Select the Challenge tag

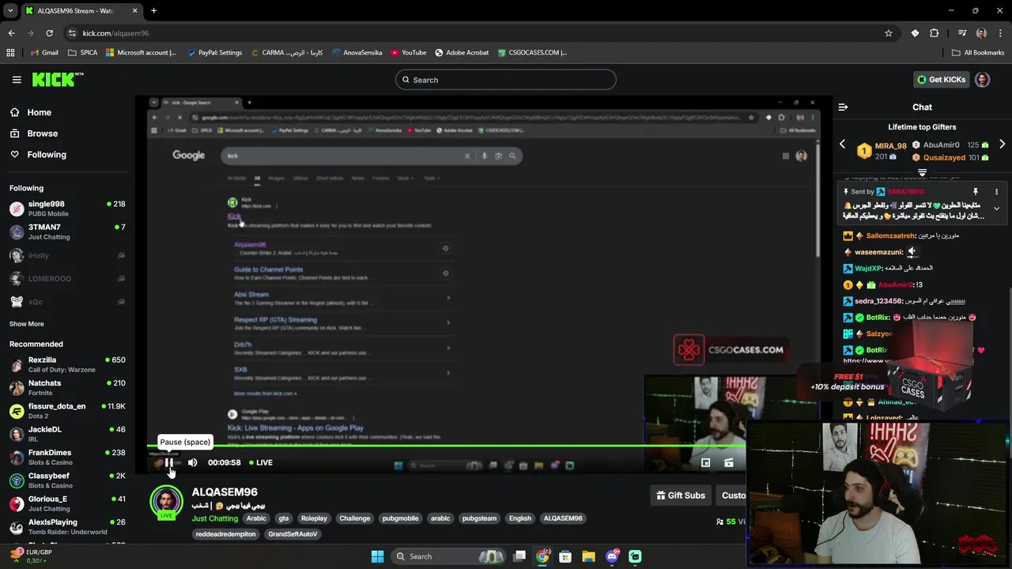(x=354, y=518)
